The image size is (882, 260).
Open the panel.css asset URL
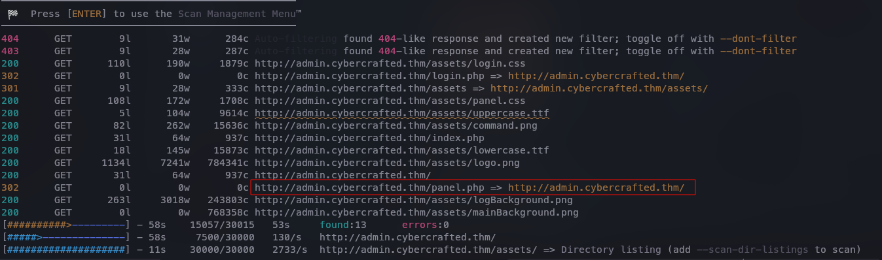click(390, 101)
